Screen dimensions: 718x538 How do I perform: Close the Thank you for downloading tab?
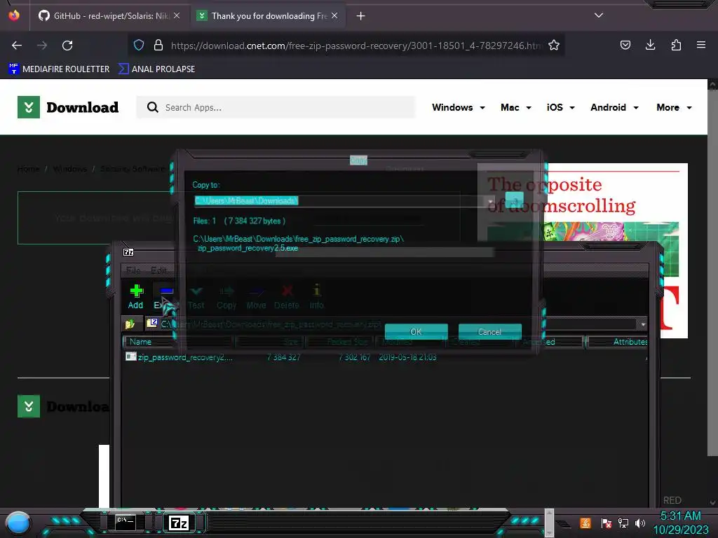pyautogui.click(x=334, y=15)
